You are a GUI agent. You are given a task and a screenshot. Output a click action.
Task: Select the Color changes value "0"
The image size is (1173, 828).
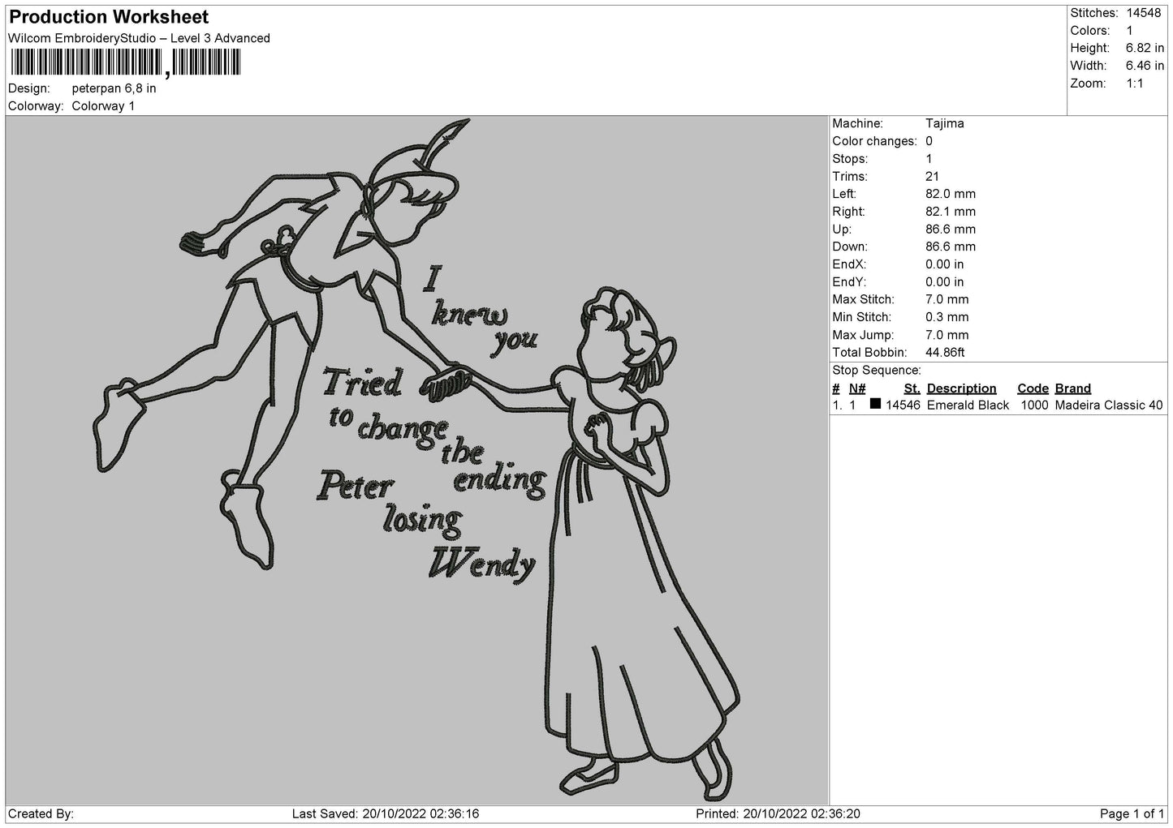click(x=929, y=141)
